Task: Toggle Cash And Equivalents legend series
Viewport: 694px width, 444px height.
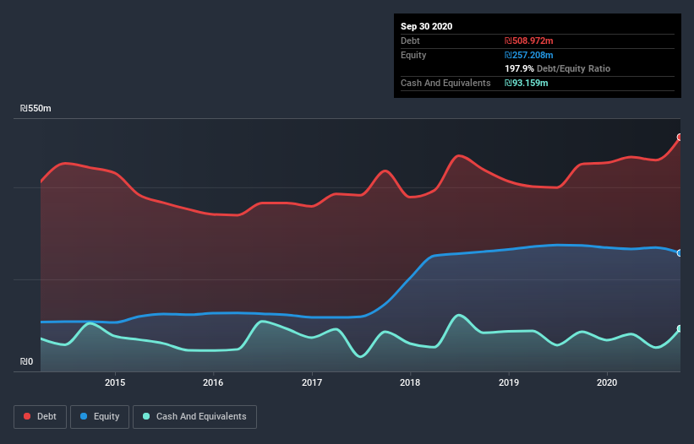Action: [194, 417]
